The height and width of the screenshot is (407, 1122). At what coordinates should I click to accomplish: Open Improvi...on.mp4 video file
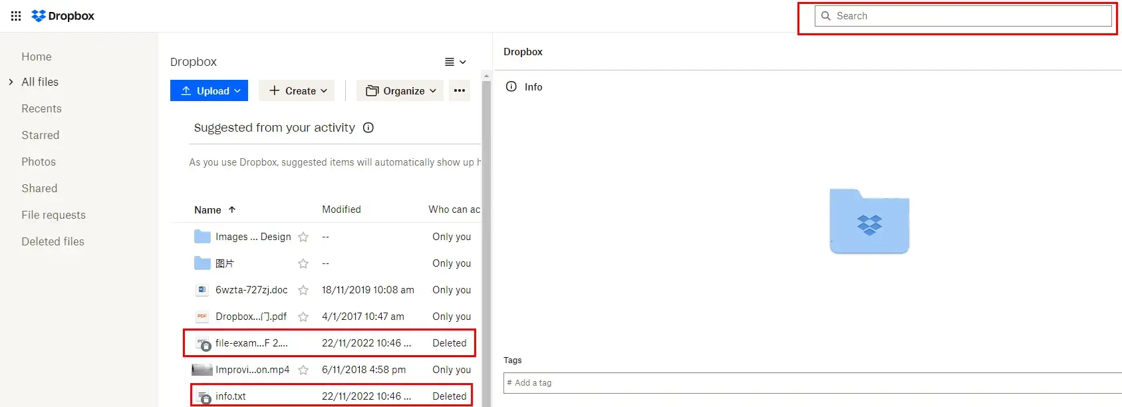tap(252, 370)
